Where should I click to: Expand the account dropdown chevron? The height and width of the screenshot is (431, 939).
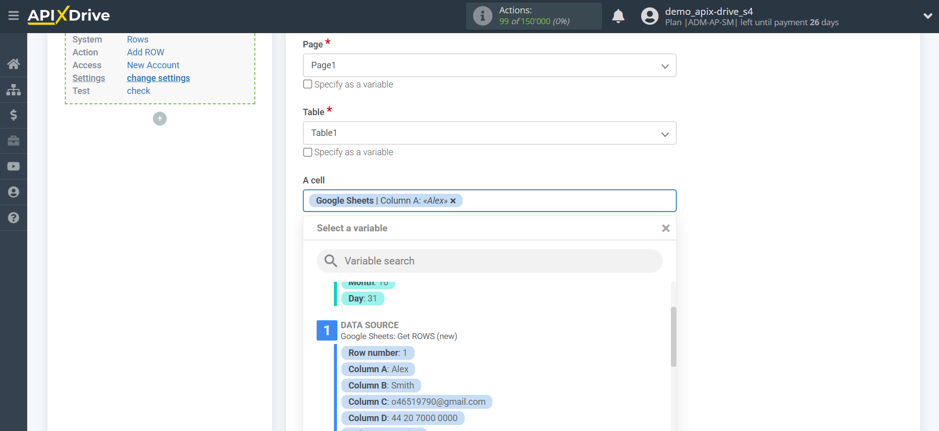point(928,16)
